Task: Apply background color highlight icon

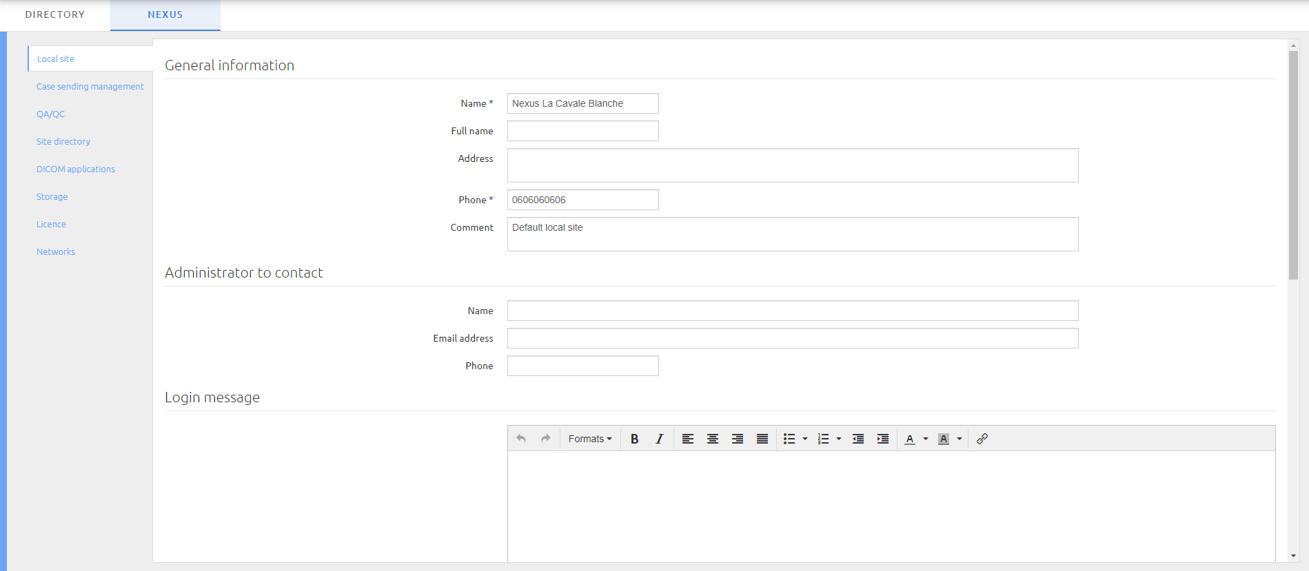Action: tap(944, 439)
